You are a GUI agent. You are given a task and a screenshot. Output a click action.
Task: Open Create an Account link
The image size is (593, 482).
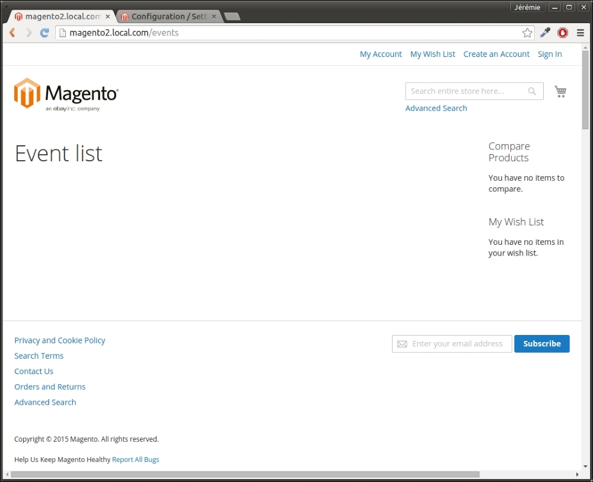coord(496,54)
